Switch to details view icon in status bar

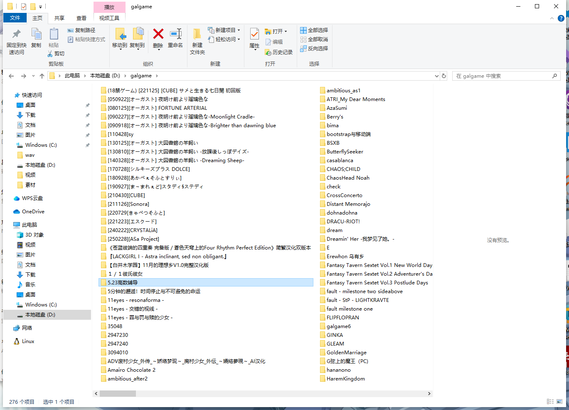coord(550,402)
